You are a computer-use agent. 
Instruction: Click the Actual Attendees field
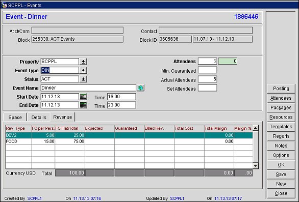(x=208, y=79)
